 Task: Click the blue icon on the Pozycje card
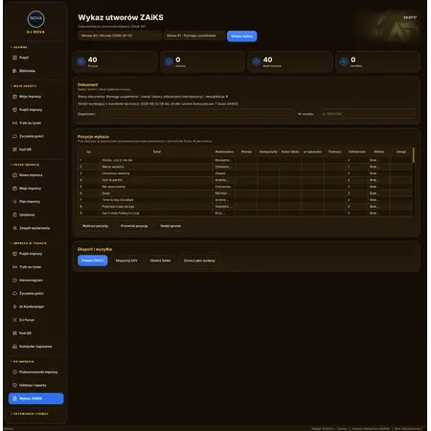(81, 61)
